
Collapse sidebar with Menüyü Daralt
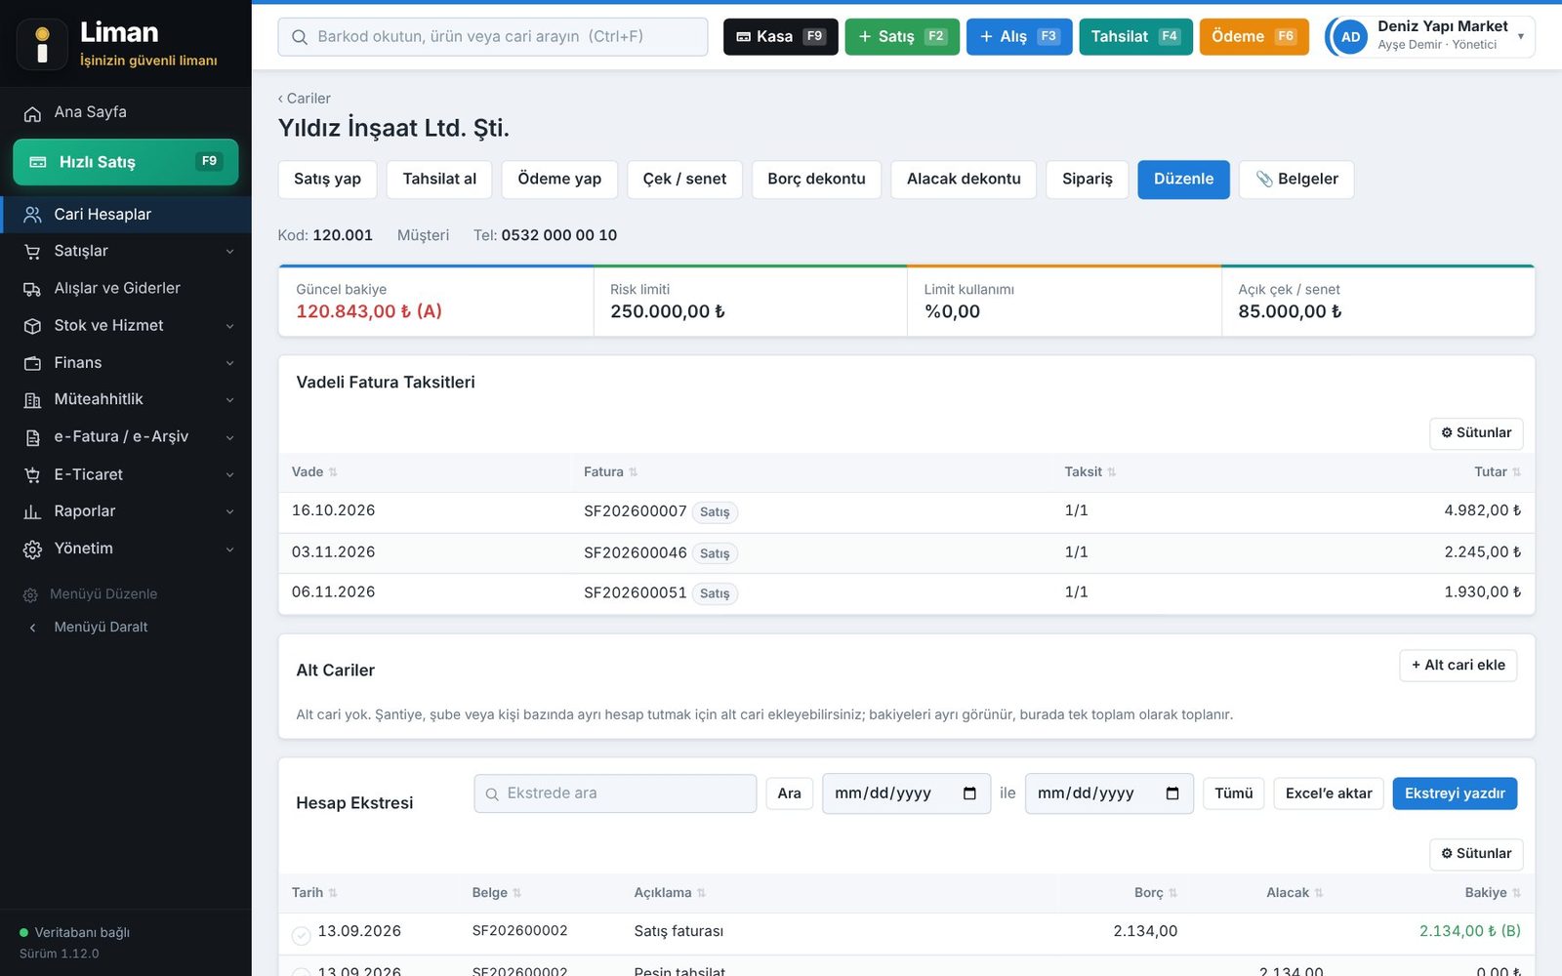[x=102, y=627]
